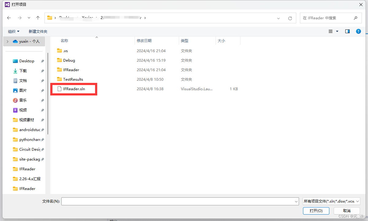Open the address bar path dropdown arrow

[x=278, y=18]
